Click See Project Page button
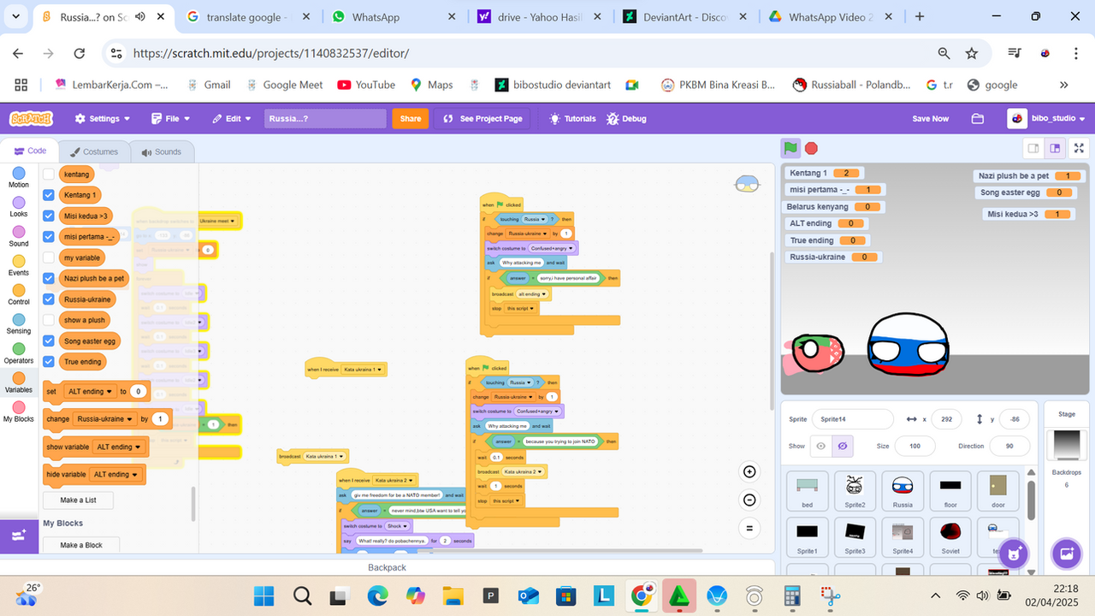The width and height of the screenshot is (1095, 616). point(482,119)
